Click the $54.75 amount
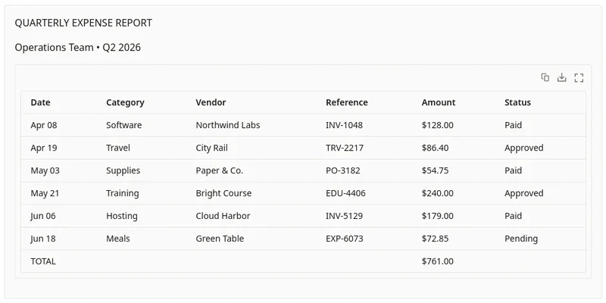The height and width of the screenshot is (303, 606). (435, 171)
